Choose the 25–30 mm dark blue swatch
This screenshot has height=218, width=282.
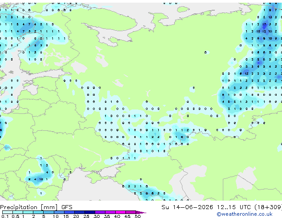click(89, 212)
